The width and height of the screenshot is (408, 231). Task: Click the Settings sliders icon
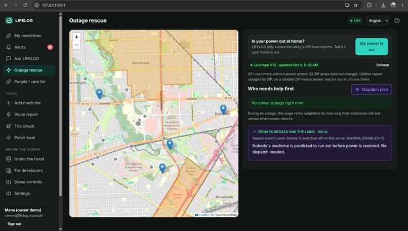(9, 193)
